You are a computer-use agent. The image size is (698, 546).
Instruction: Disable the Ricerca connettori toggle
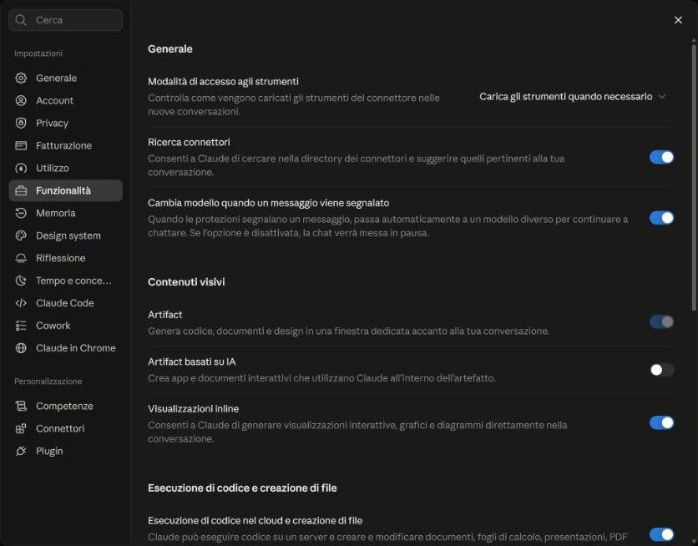661,157
